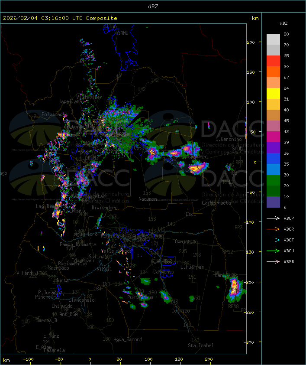
Task: Click the pink VBBB arrow icon
Action: pos(273,261)
